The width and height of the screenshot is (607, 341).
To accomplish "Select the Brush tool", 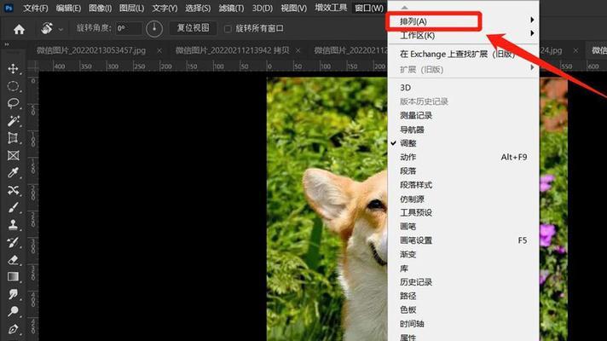I will coord(13,207).
